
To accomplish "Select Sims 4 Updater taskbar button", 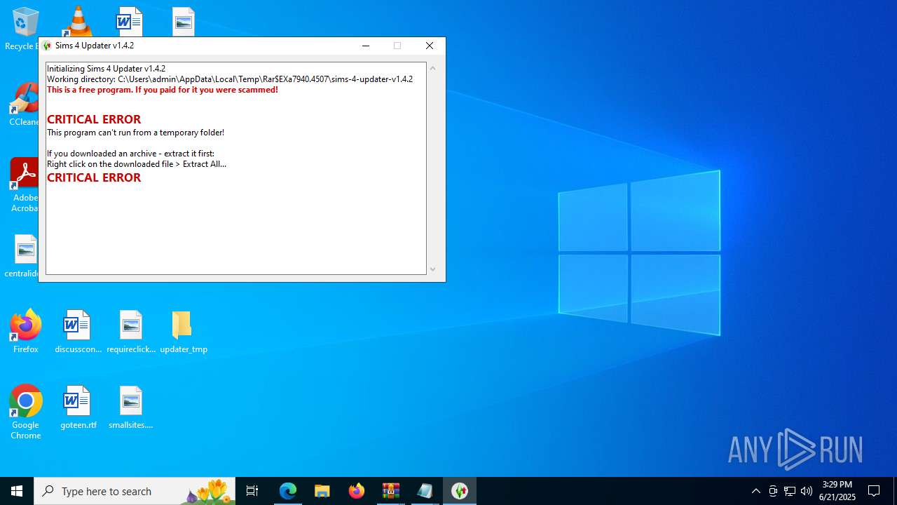I will (460, 491).
